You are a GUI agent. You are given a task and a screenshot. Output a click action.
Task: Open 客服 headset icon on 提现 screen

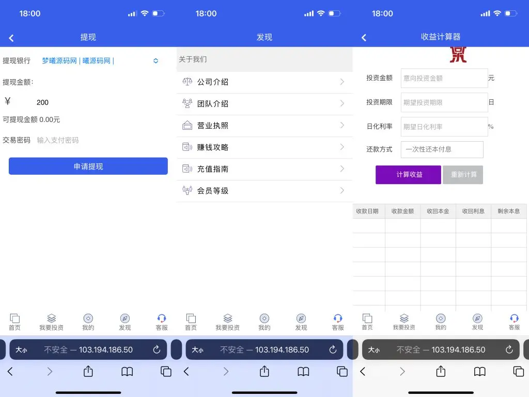[162, 318]
